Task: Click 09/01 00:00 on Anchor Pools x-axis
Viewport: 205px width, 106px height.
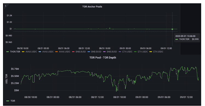Action: (125, 48)
